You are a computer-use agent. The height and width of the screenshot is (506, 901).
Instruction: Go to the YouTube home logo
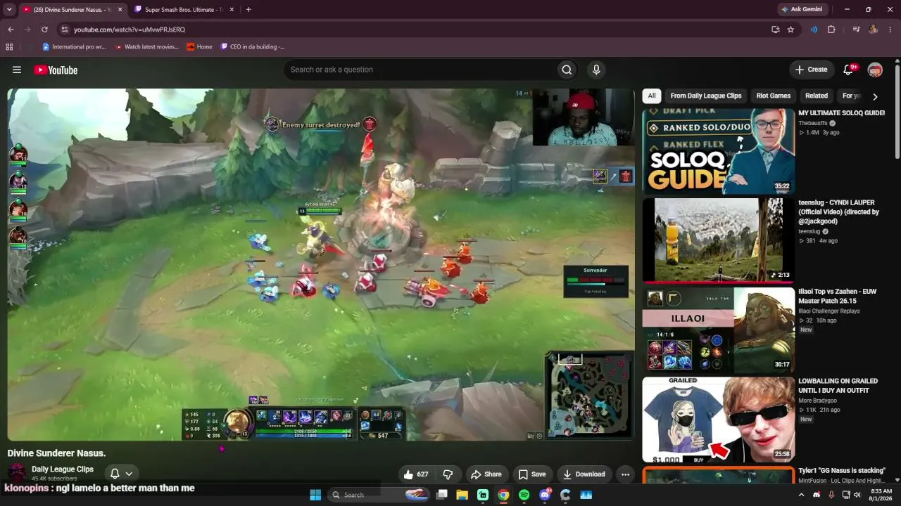point(56,70)
